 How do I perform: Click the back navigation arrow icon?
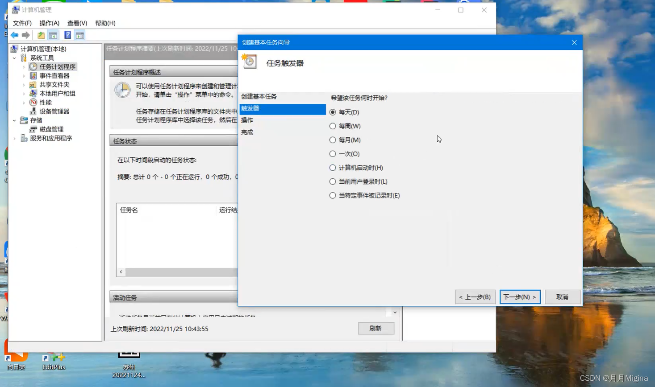14,34
